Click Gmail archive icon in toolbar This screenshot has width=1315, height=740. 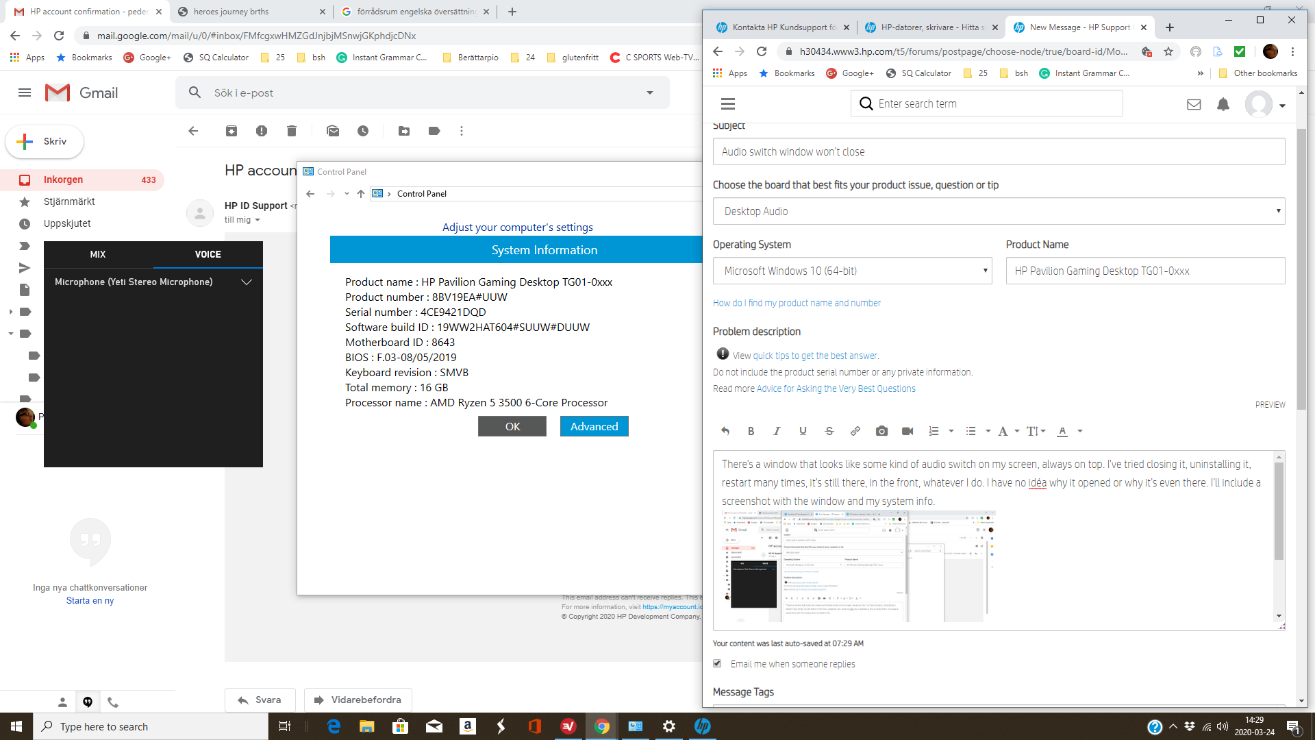231,131
